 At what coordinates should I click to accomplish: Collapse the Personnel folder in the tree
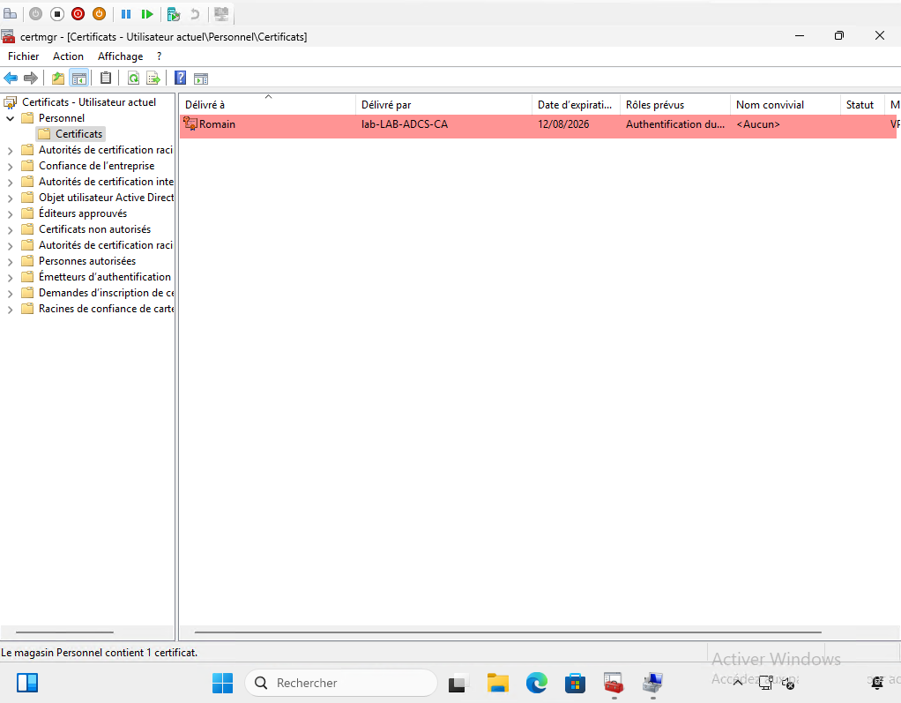pos(11,118)
